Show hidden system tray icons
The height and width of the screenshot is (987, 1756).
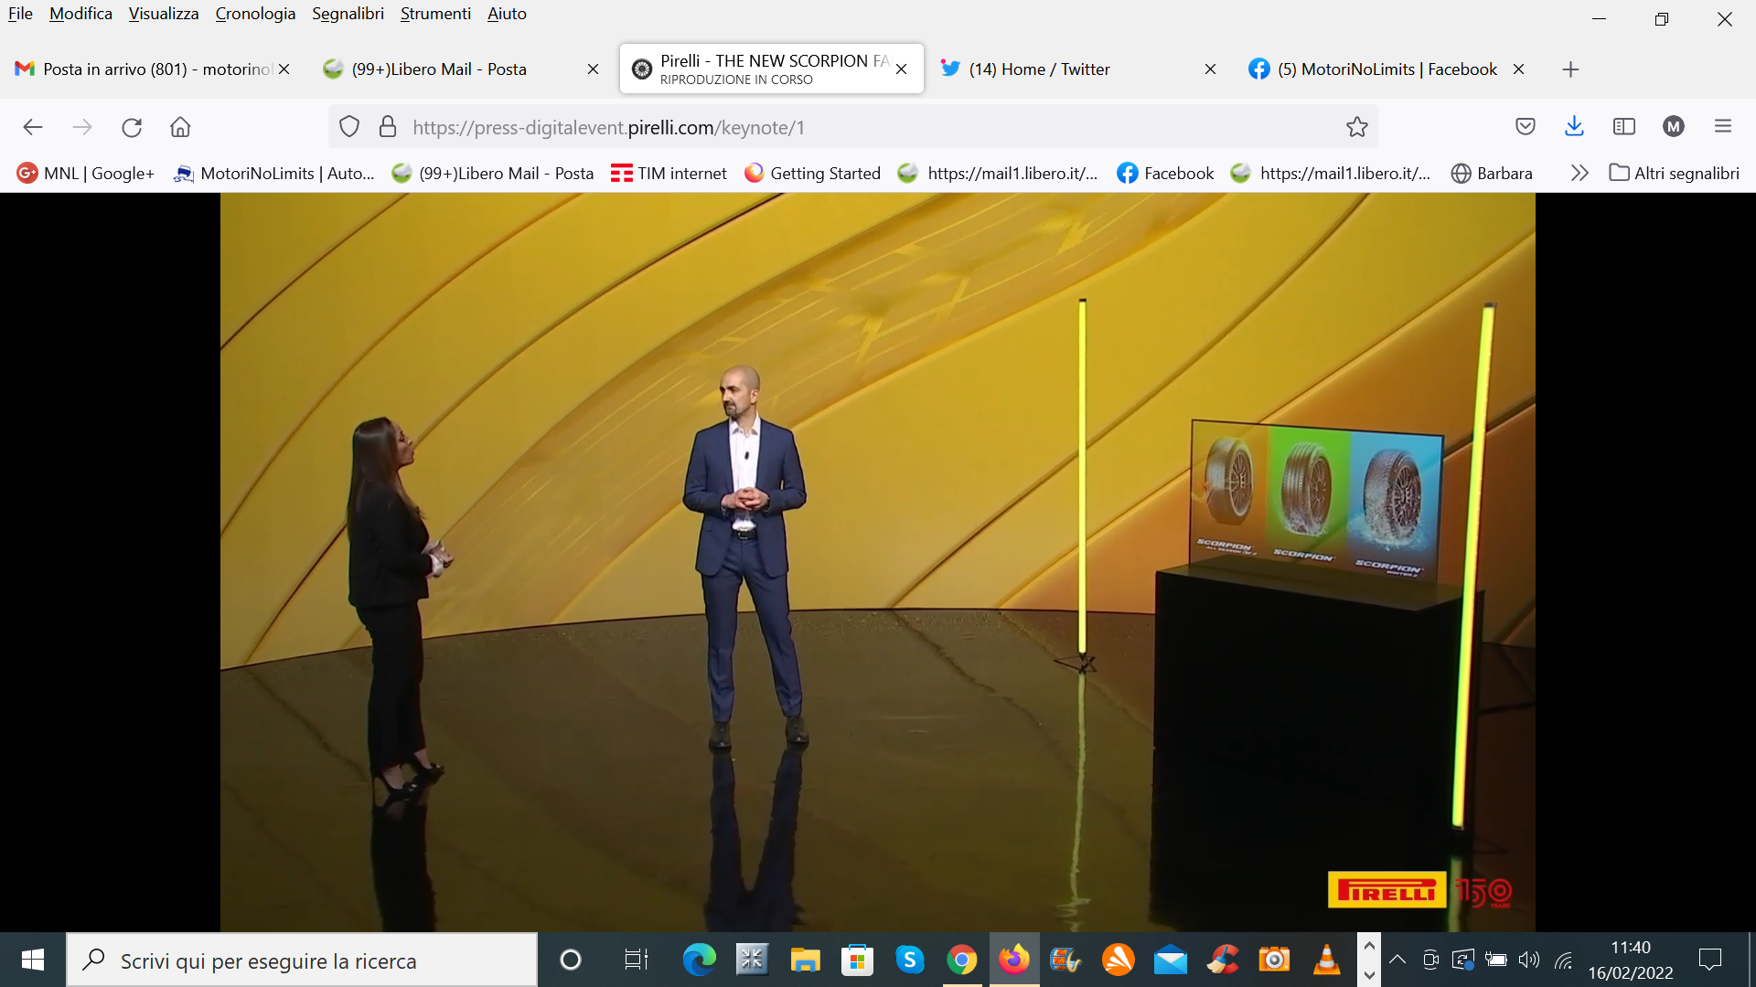pyautogui.click(x=1397, y=960)
